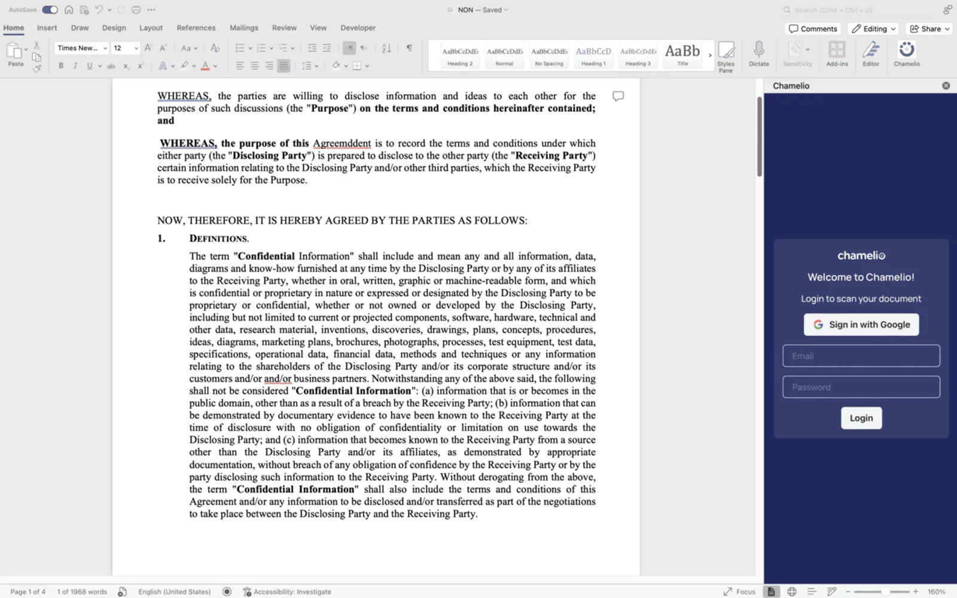Open the Insert tab
Viewport: 957px width, 598px height.
point(47,28)
